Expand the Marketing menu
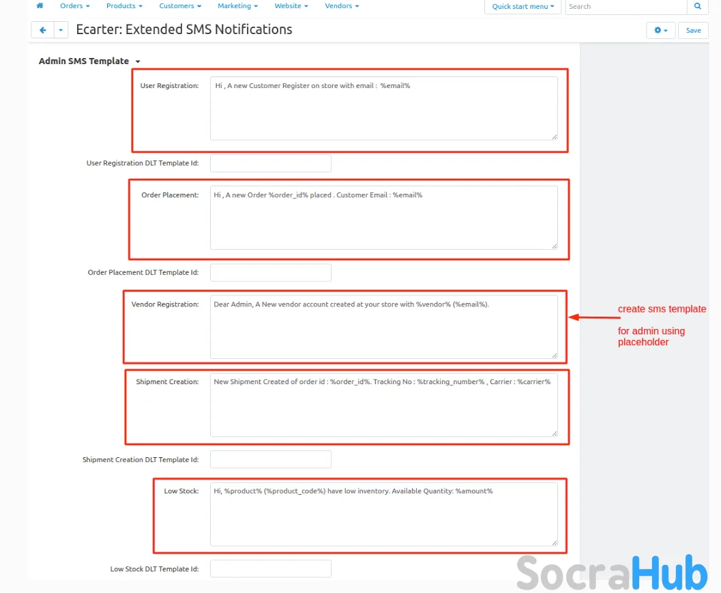The width and height of the screenshot is (721, 593). point(237,6)
